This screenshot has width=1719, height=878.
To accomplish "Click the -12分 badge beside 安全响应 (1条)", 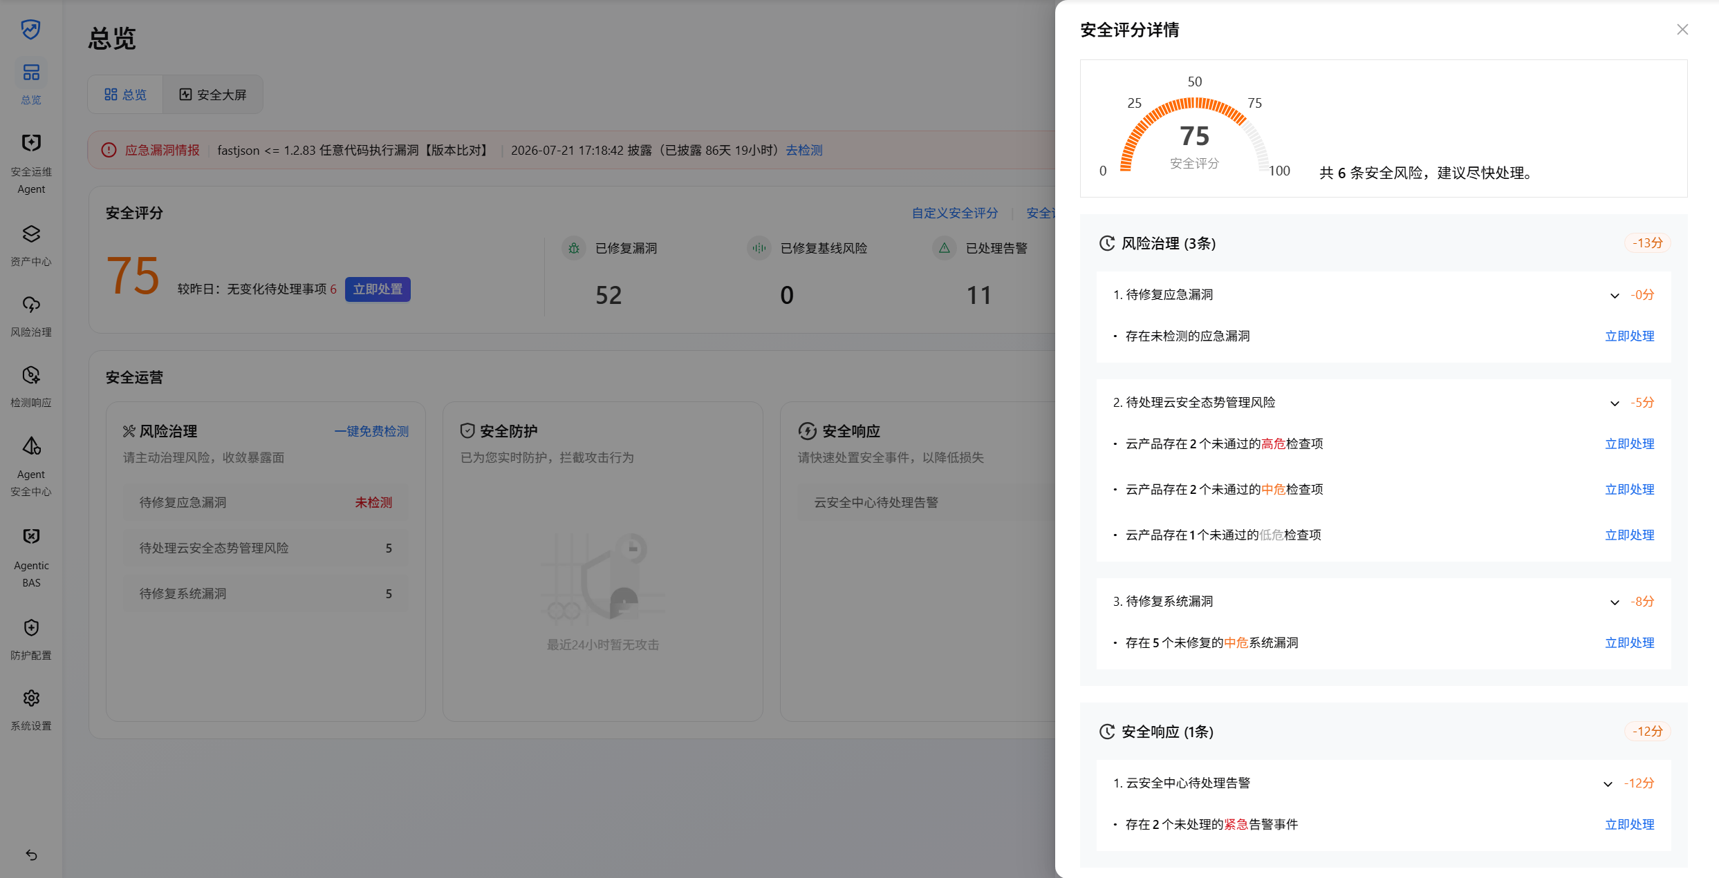I will tap(1647, 732).
